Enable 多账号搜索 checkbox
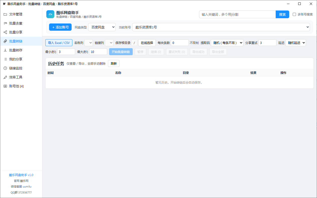This screenshot has width=317, height=198. [294, 14]
